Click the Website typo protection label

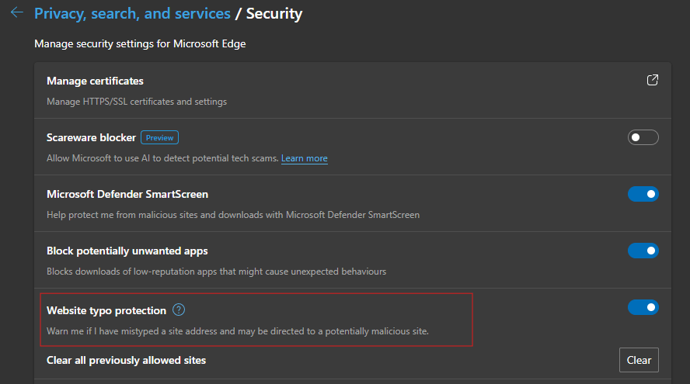[x=106, y=310]
